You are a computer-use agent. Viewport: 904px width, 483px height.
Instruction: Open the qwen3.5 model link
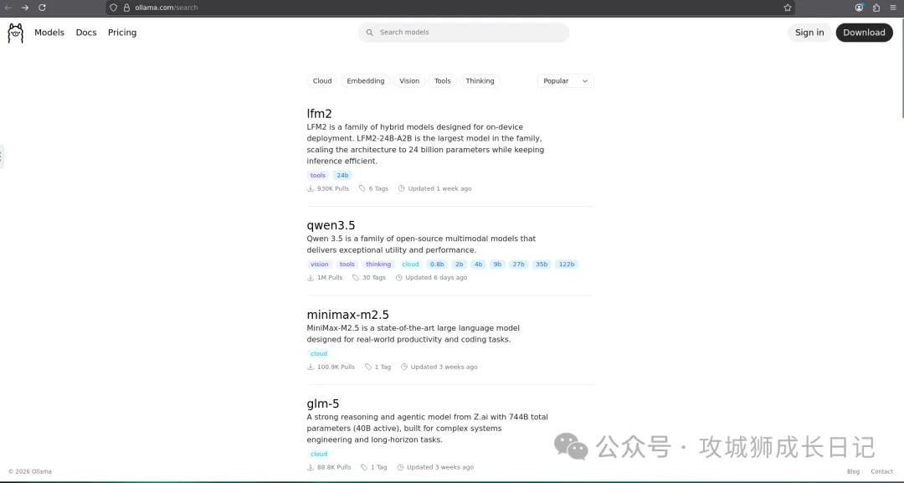tap(331, 225)
